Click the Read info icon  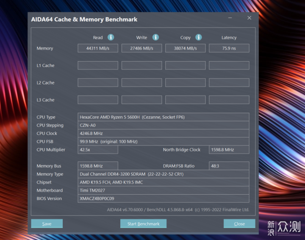coord(111,37)
